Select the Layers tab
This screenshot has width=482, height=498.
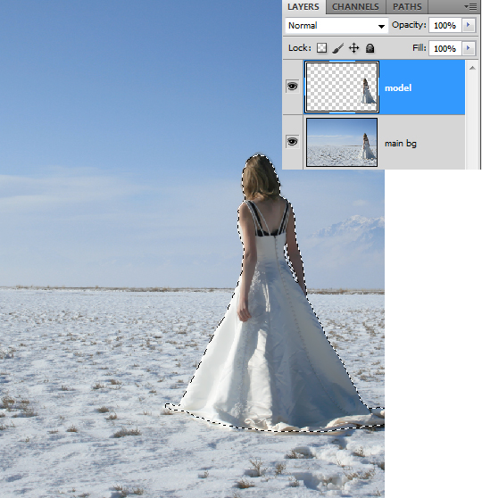303,6
